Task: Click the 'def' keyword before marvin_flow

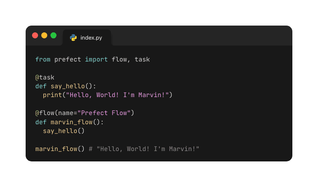Action: [41, 122]
